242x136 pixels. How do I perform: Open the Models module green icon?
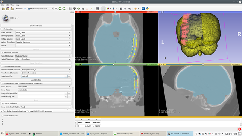[79, 9]
